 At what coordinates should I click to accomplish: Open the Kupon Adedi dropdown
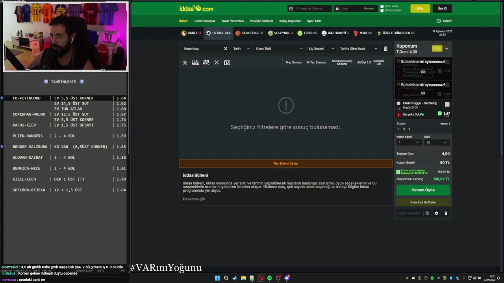(x=409, y=143)
